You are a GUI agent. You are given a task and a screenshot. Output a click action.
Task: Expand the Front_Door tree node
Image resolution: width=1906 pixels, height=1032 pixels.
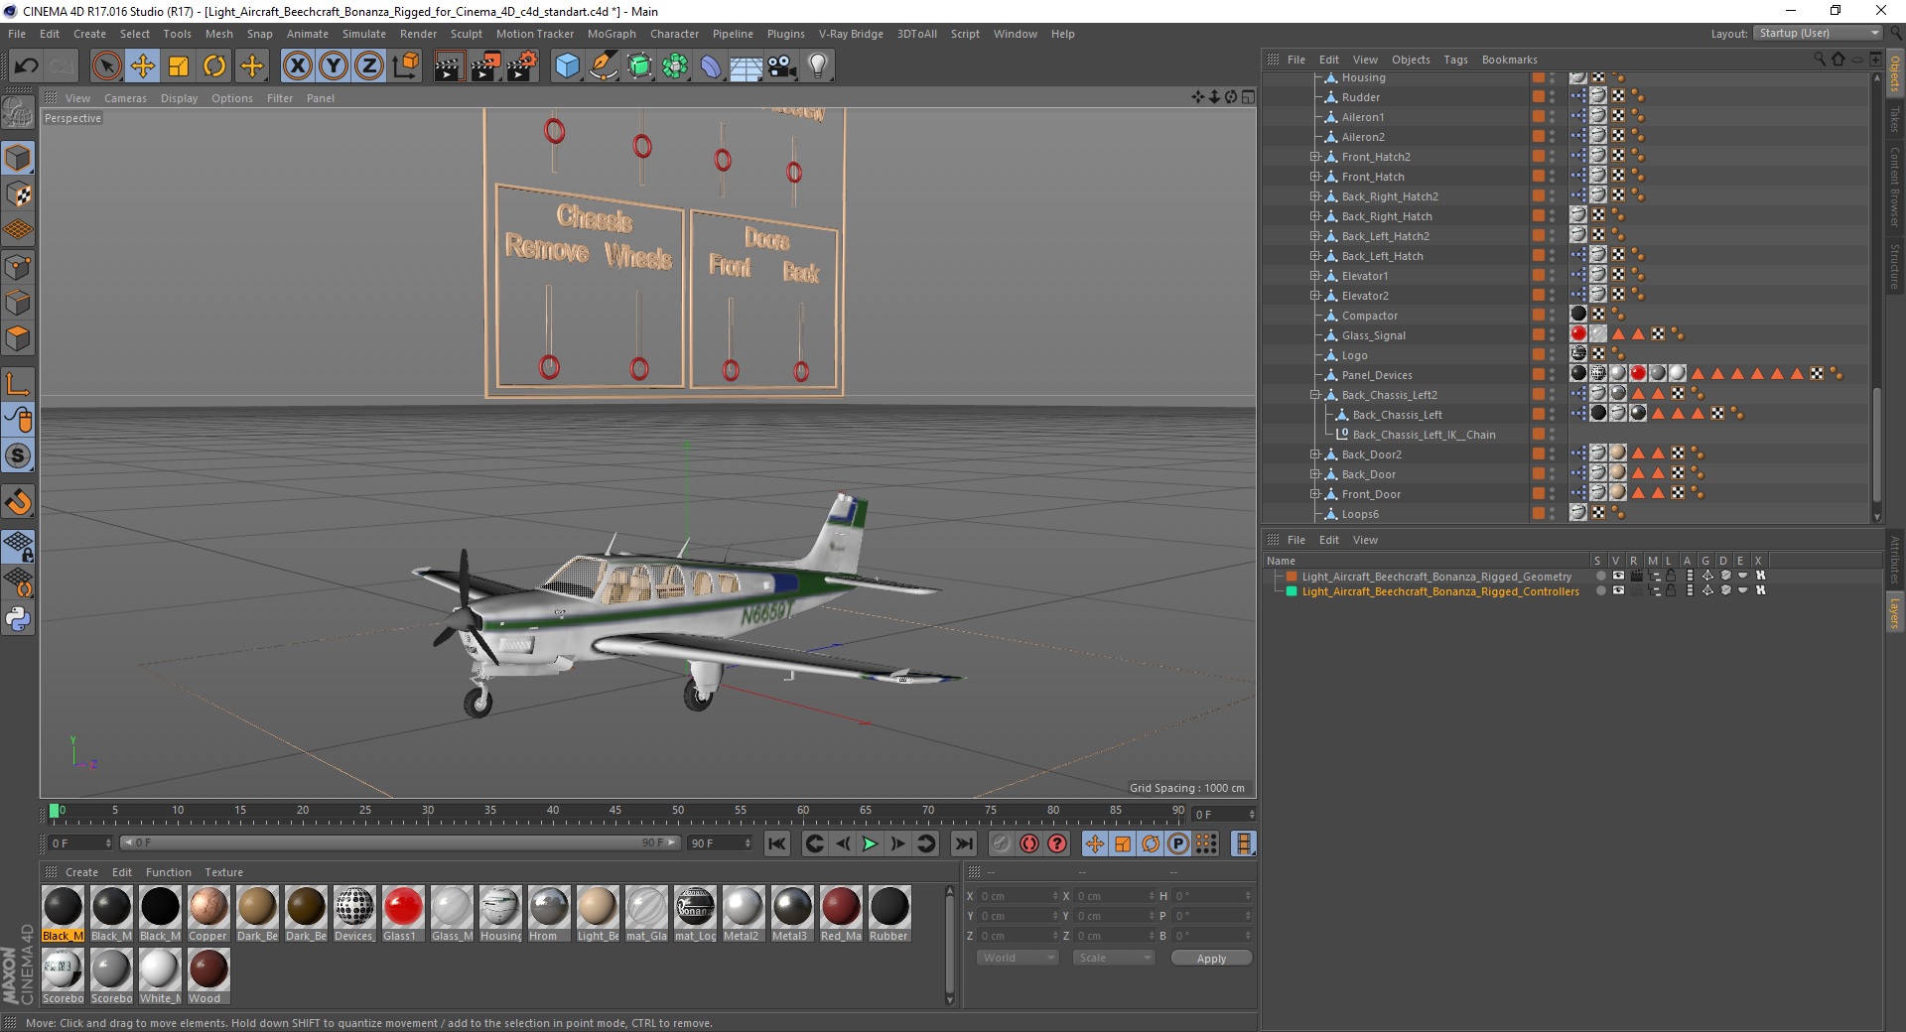point(1314,494)
